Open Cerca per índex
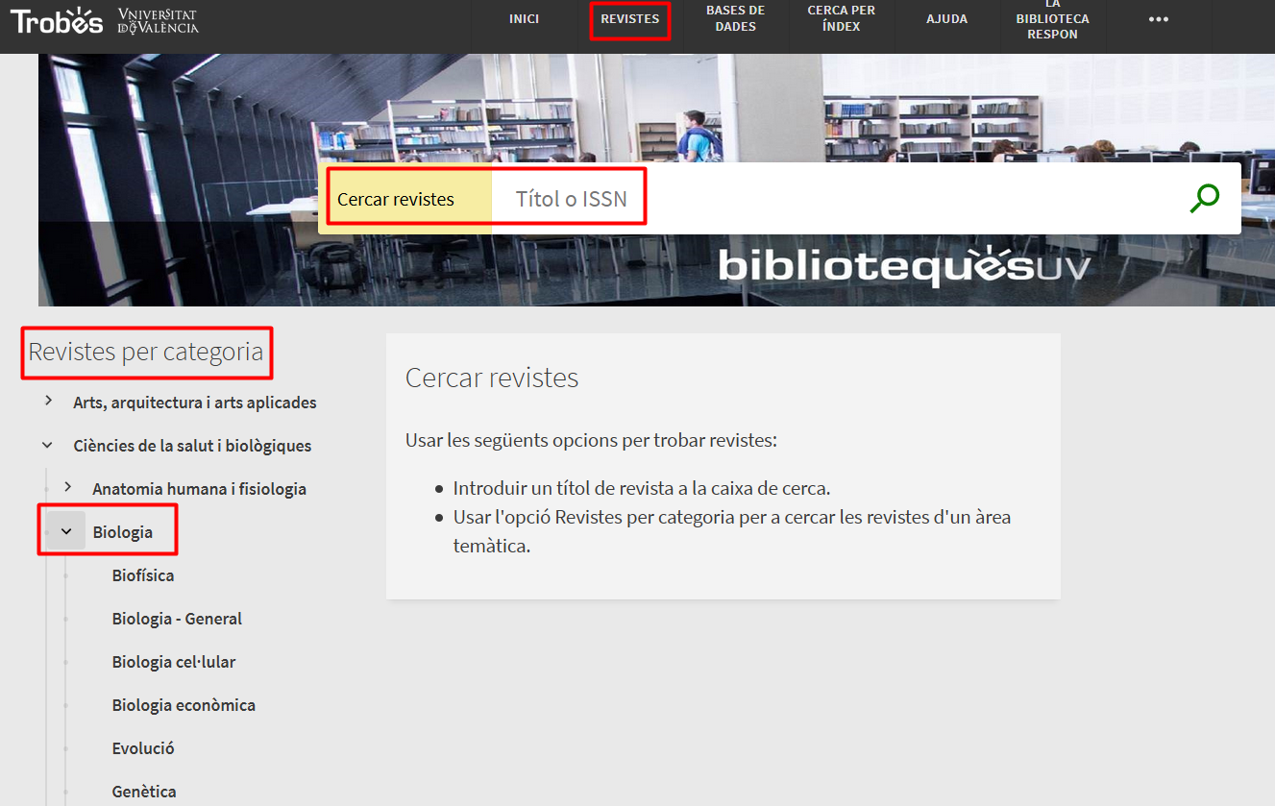The width and height of the screenshot is (1275, 806). coord(841,19)
